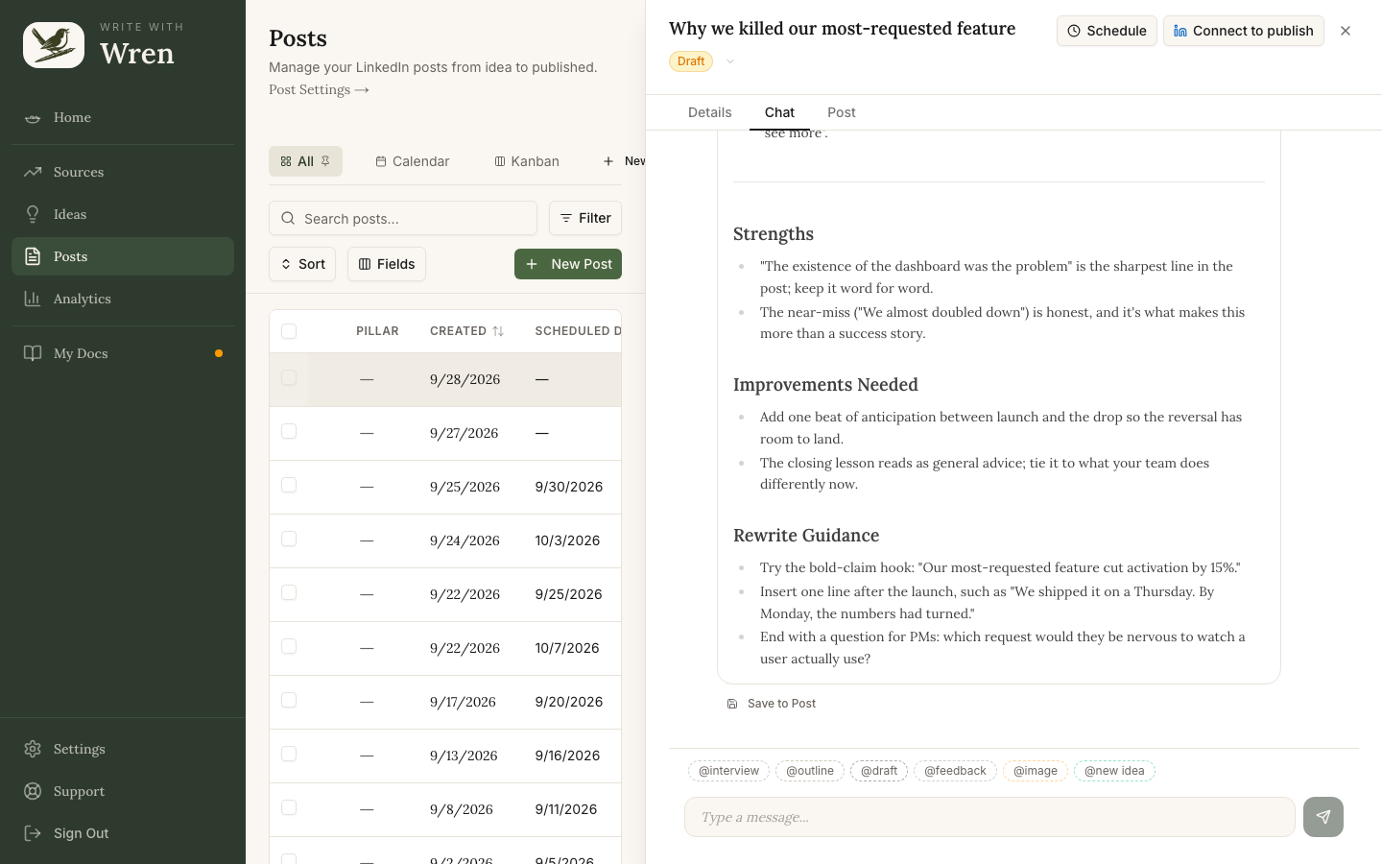The image size is (1382, 864).
Task: Insert the @feedback chat tag
Action: coord(955,771)
